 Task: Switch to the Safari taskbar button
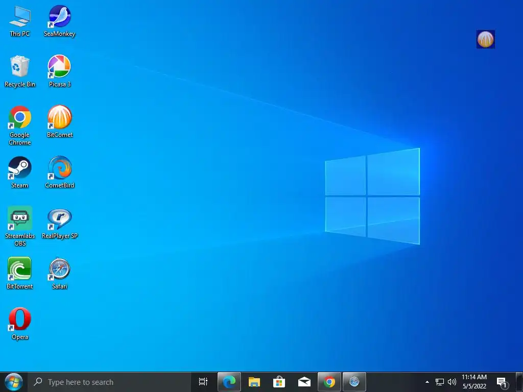click(354, 382)
